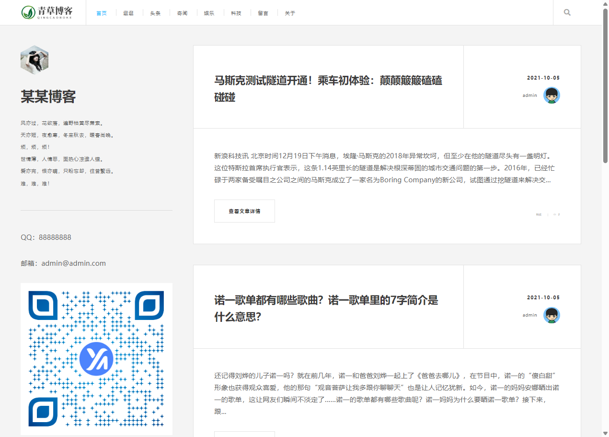Image resolution: width=609 pixels, height=437 pixels.
Task: Click admin's avatar on the Musk tunnel article
Action: [x=552, y=95]
